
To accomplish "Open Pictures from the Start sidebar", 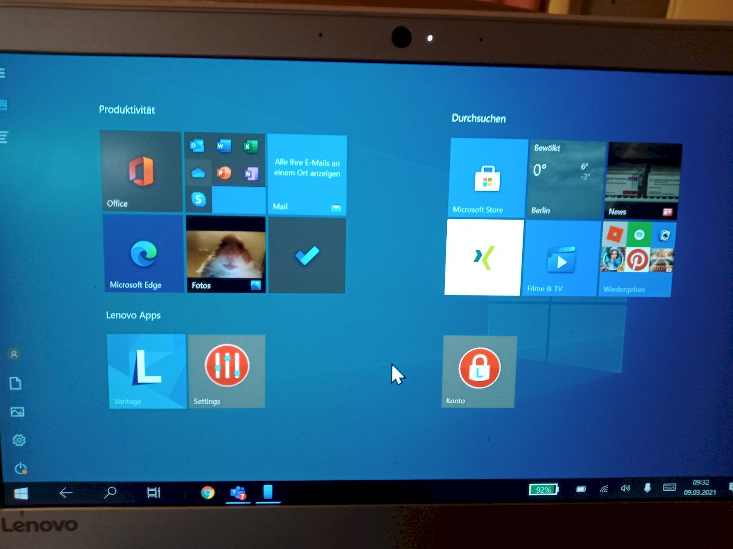I will coord(17,412).
